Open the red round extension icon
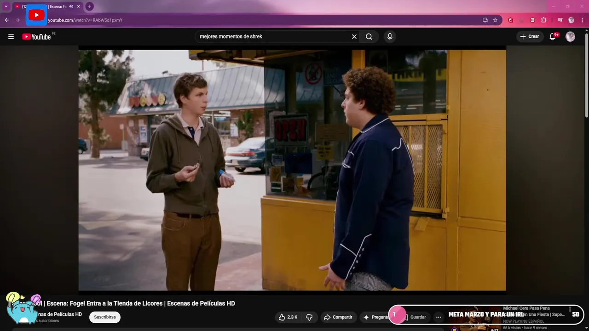Viewport: 589px width, 331px height. click(510, 20)
